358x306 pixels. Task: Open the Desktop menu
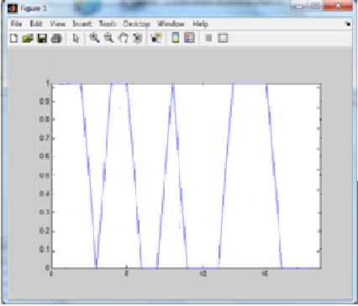pos(137,24)
